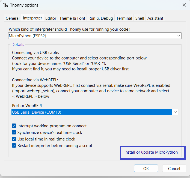The image size is (190, 178).
Task: Expand the MicroPython (ESP32) interpreter dropdown
Action: pyautogui.click(x=92, y=36)
